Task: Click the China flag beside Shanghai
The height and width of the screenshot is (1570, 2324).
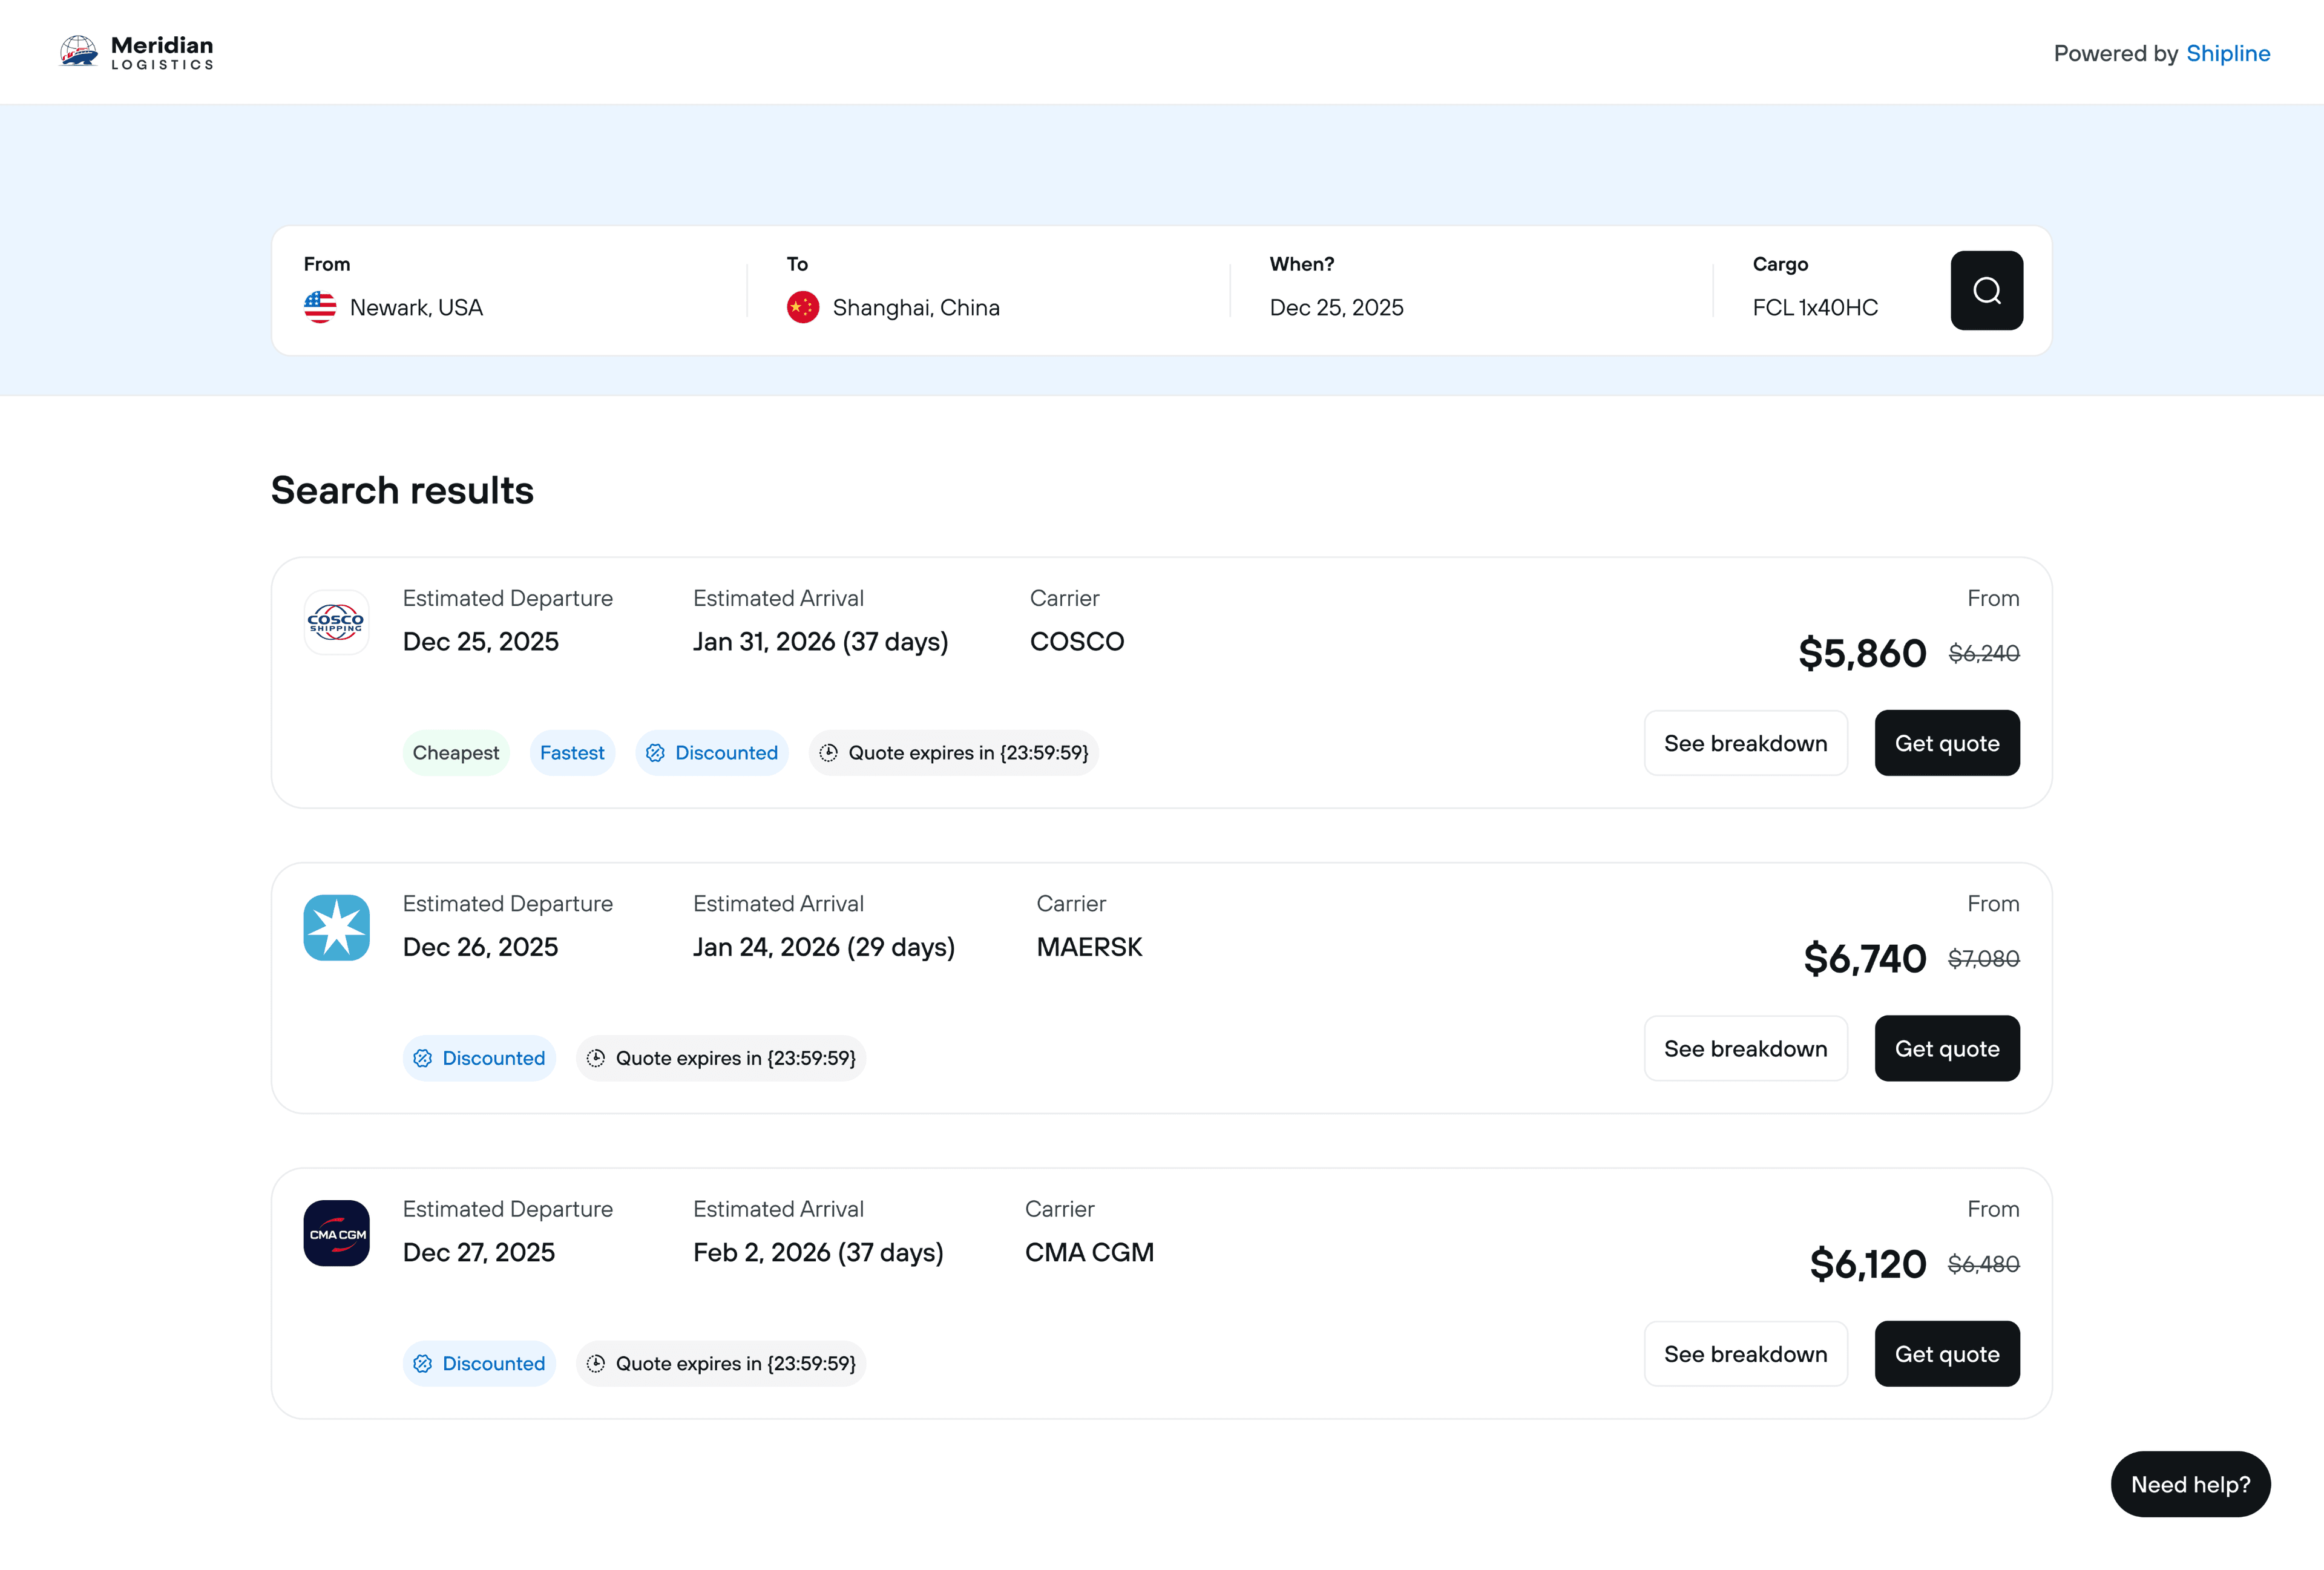Action: (x=802, y=307)
